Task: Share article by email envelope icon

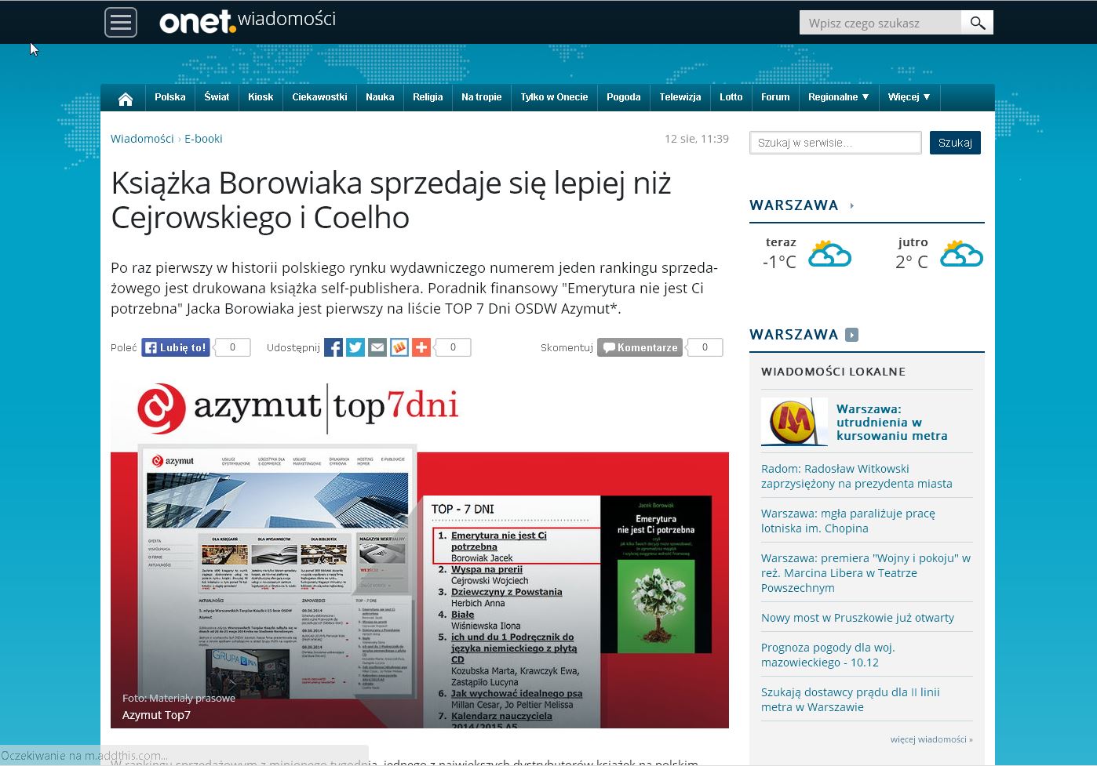Action: click(377, 347)
